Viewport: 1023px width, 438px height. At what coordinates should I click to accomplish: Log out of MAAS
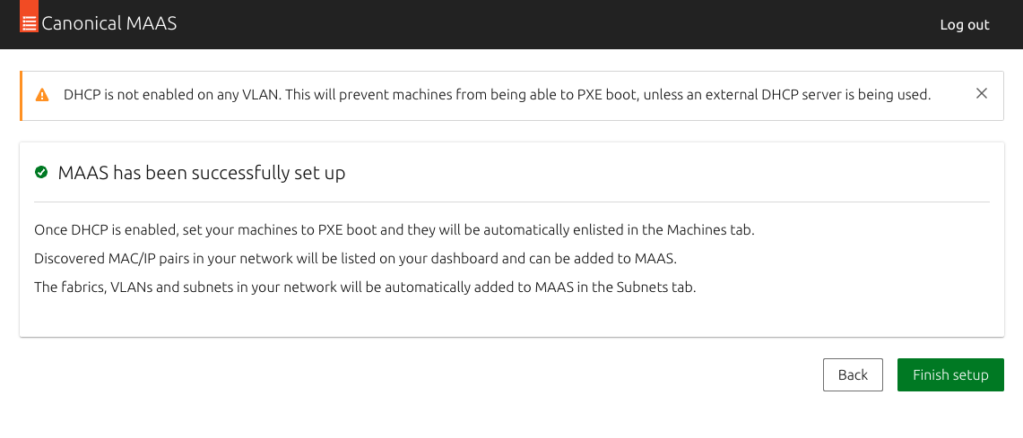tap(965, 25)
